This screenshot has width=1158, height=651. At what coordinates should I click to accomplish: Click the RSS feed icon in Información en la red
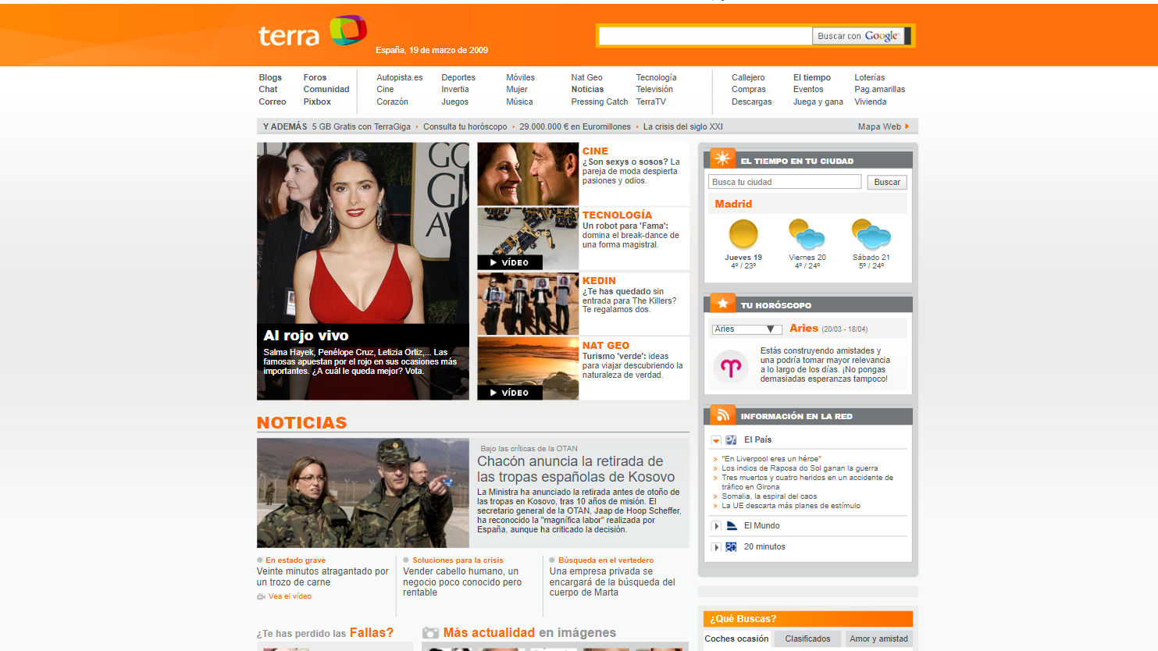tap(722, 415)
